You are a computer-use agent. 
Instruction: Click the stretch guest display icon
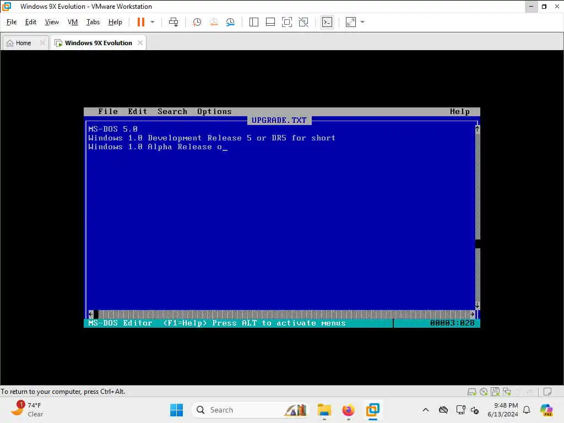click(351, 22)
